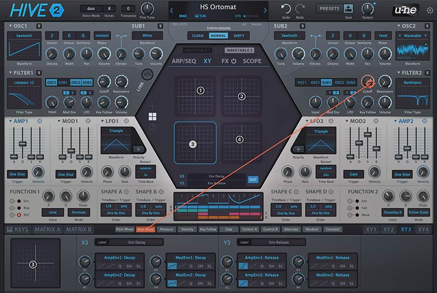Open the duo Voice Mode selector
The image size is (437, 293).
pos(91,9)
